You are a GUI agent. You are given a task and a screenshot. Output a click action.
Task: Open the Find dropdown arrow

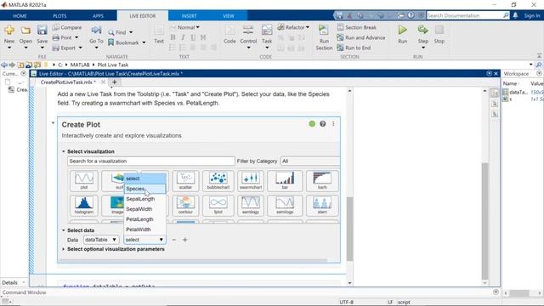[131, 32]
